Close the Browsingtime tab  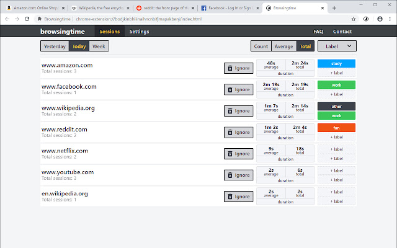[323, 8]
